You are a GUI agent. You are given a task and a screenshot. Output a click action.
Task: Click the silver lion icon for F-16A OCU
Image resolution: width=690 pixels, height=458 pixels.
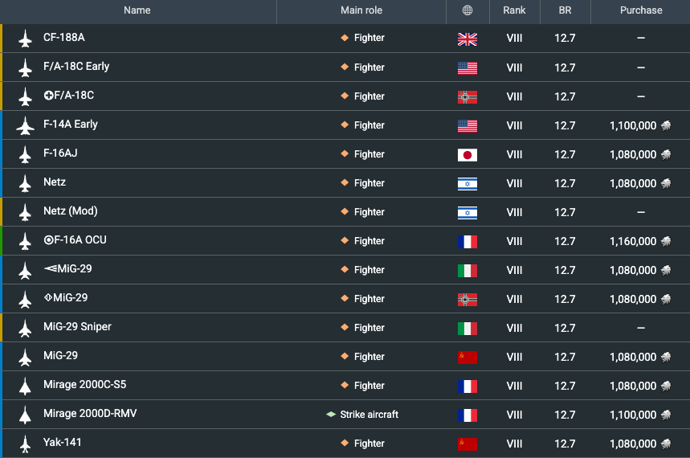[x=666, y=241]
